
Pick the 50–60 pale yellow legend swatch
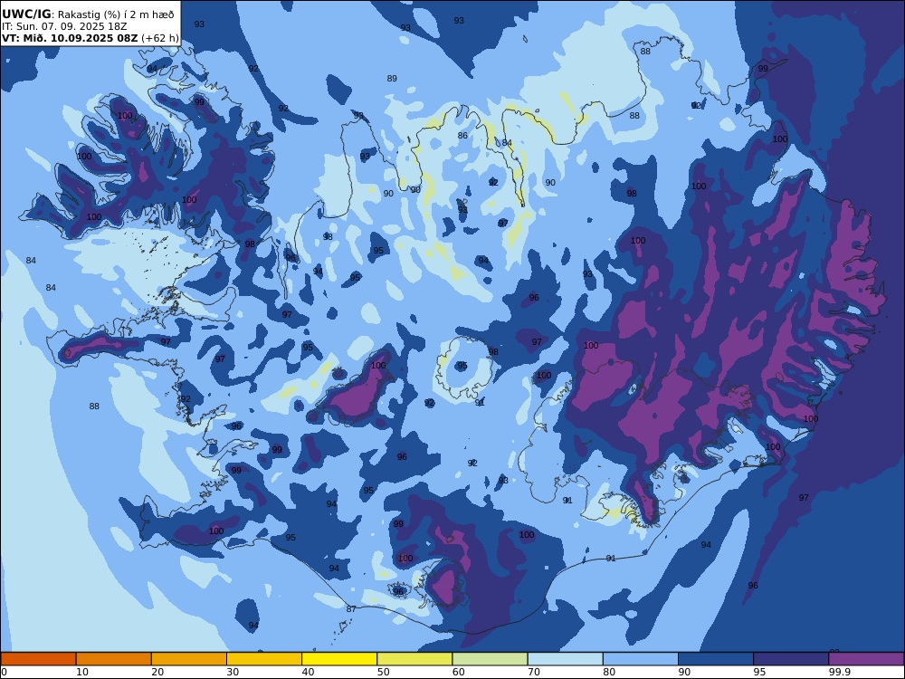pos(415,659)
